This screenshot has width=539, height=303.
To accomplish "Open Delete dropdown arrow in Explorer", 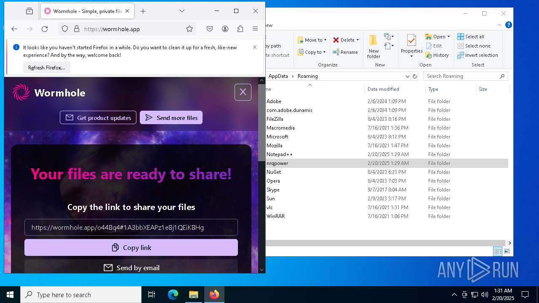I will point(358,40).
